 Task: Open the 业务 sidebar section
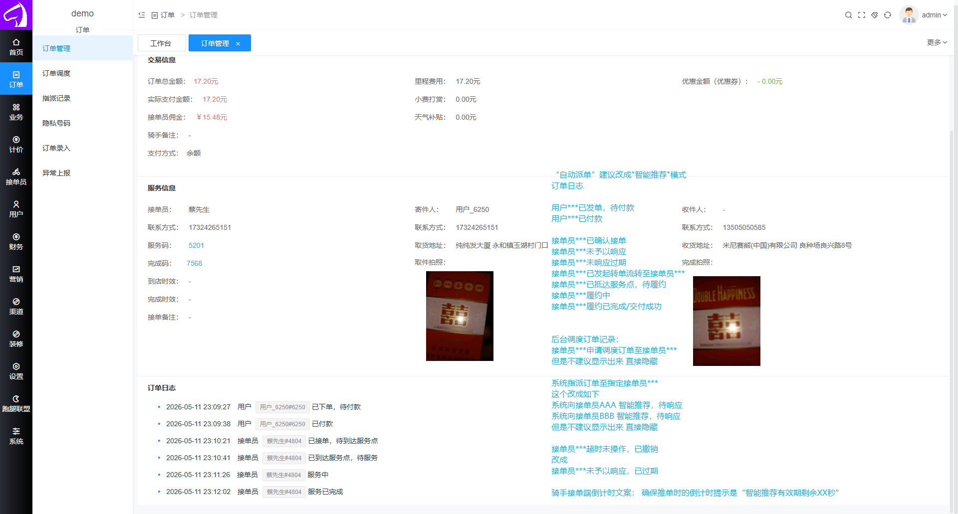tap(16, 112)
